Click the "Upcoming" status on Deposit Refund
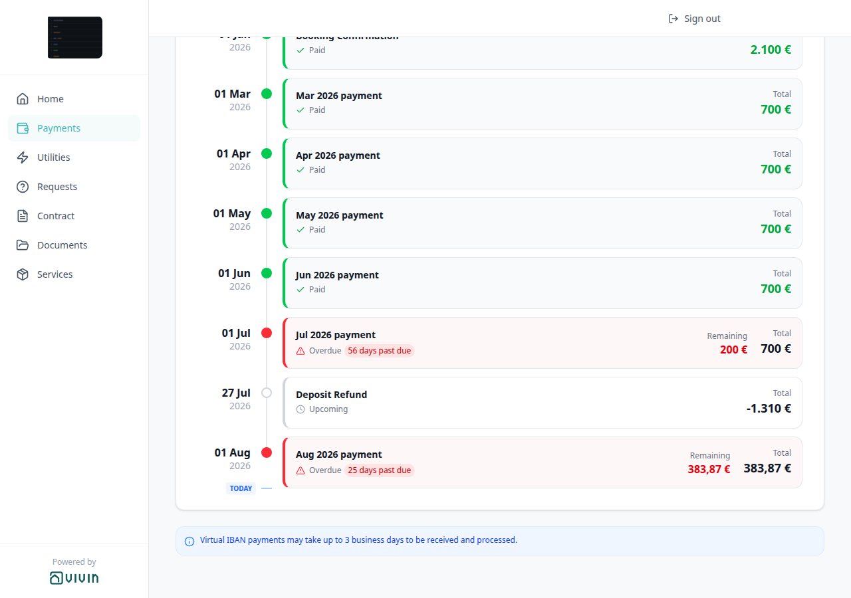851x598 pixels. tap(328, 409)
